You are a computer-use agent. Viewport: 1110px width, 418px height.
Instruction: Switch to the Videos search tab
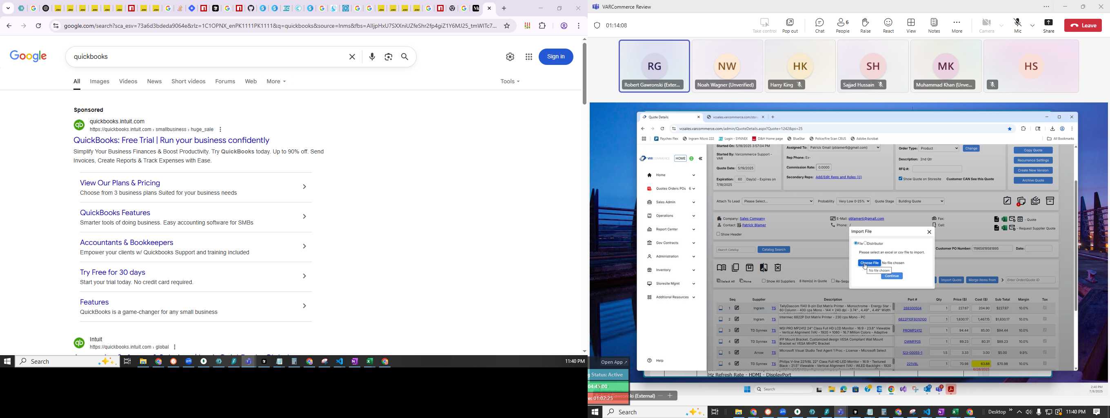coord(128,82)
